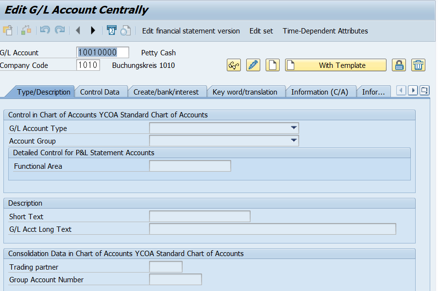This screenshot has height=291, width=438.
Task: Open Edit financial statement version
Action: (191, 31)
